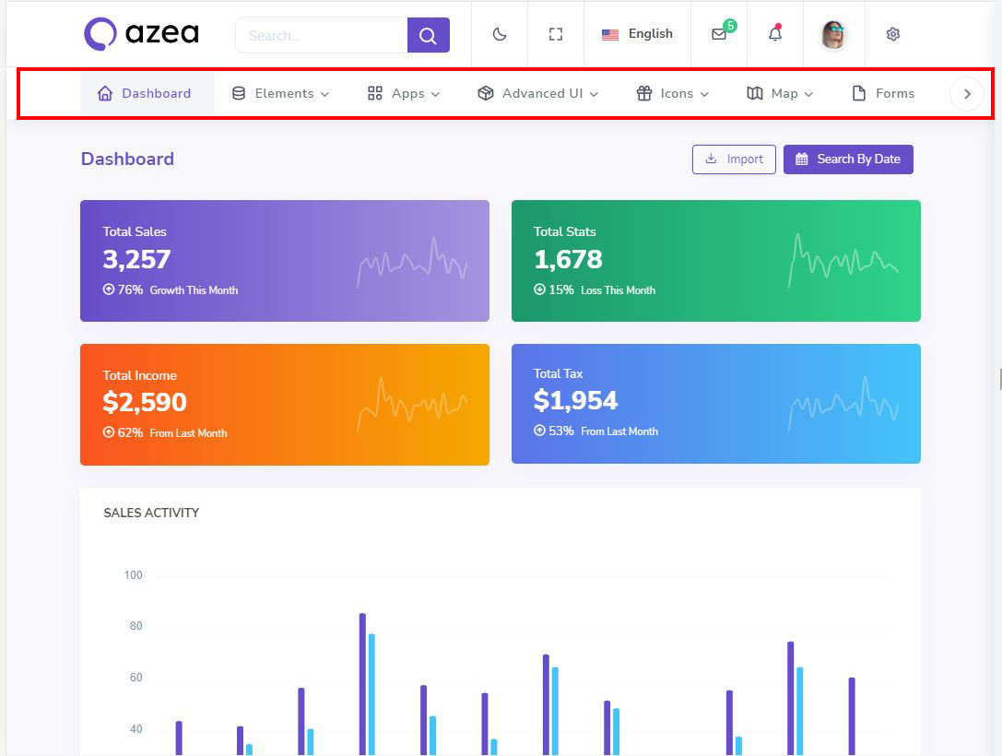Open the Icons navigation menu
1002x756 pixels.
pos(673,93)
